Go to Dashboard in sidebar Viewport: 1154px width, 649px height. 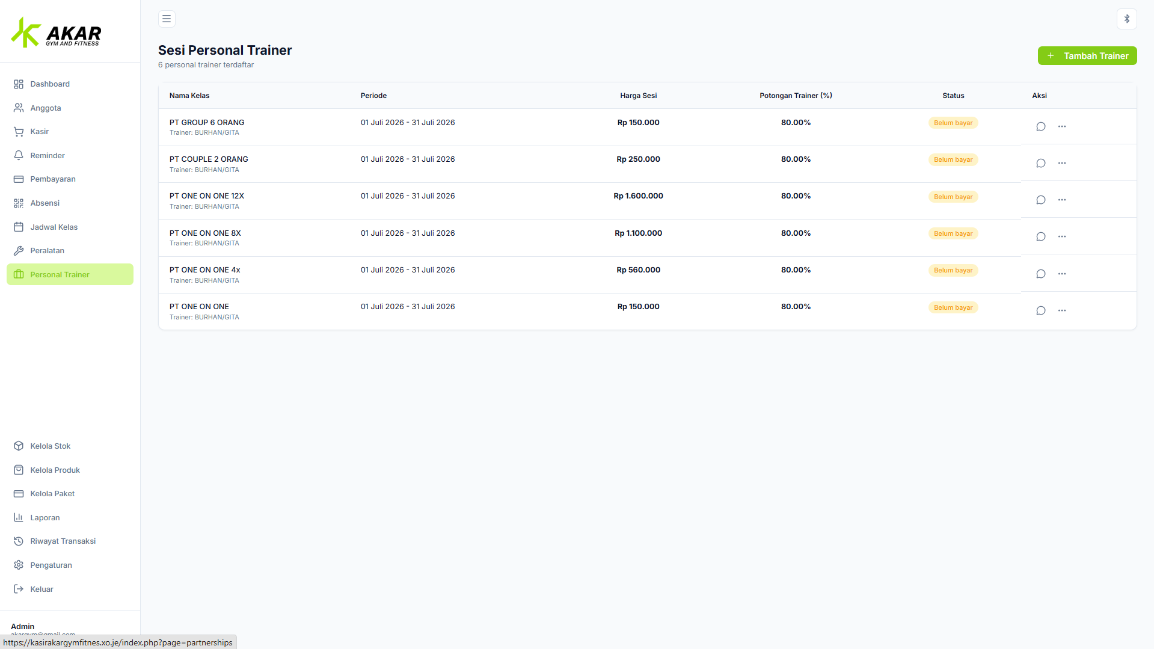70,84
